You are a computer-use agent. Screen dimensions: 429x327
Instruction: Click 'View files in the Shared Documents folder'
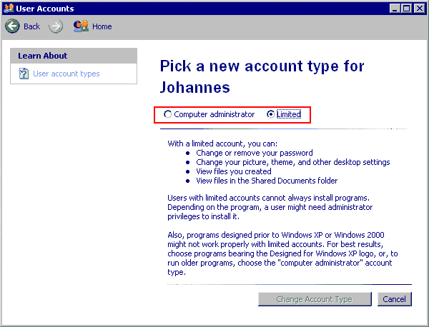pyautogui.click(x=267, y=181)
